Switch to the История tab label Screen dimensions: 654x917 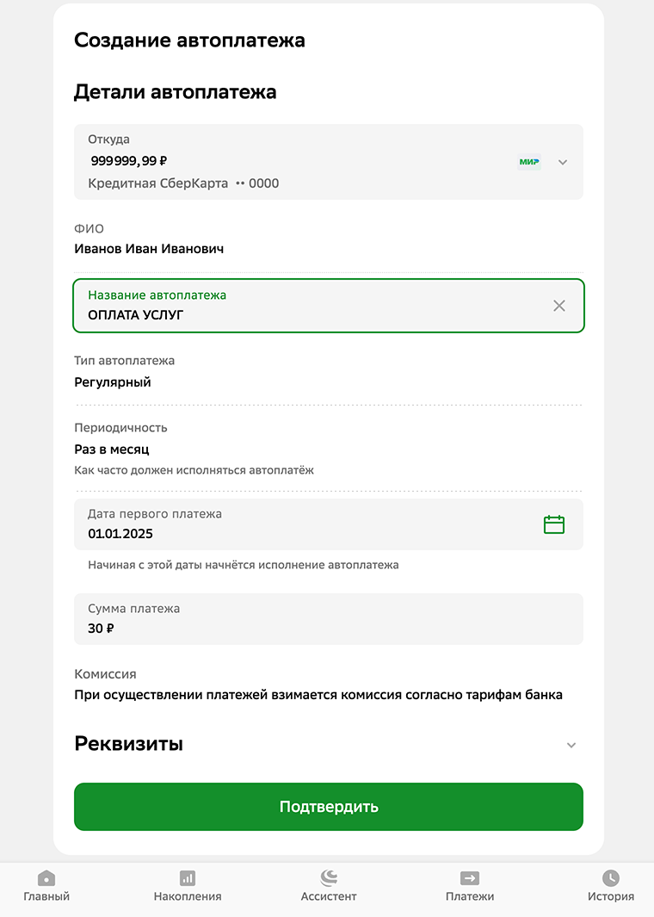(x=611, y=896)
